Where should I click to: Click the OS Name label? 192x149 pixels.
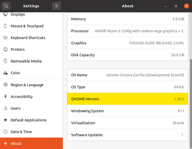79,75
